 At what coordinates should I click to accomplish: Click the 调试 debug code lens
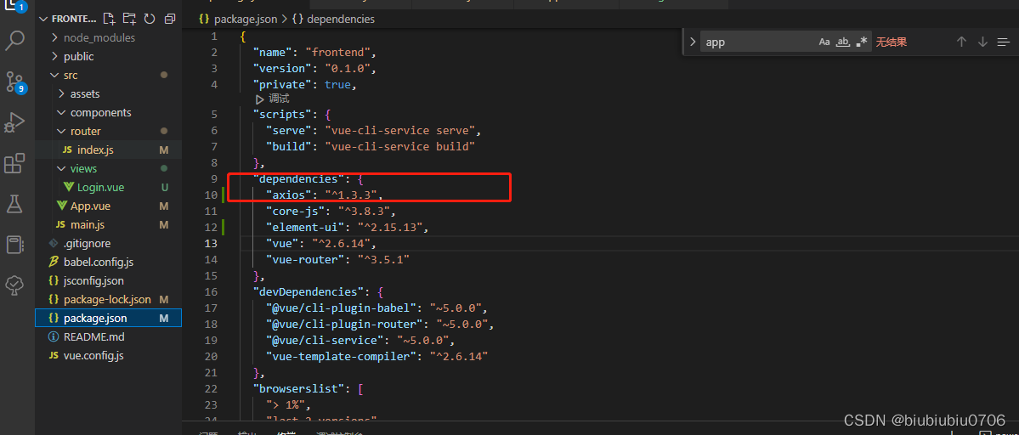click(x=273, y=99)
